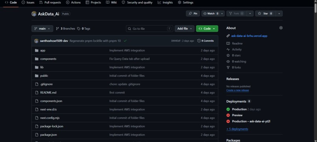View the 8 Commits history
This screenshot has height=142, width=317.
point(205,41)
